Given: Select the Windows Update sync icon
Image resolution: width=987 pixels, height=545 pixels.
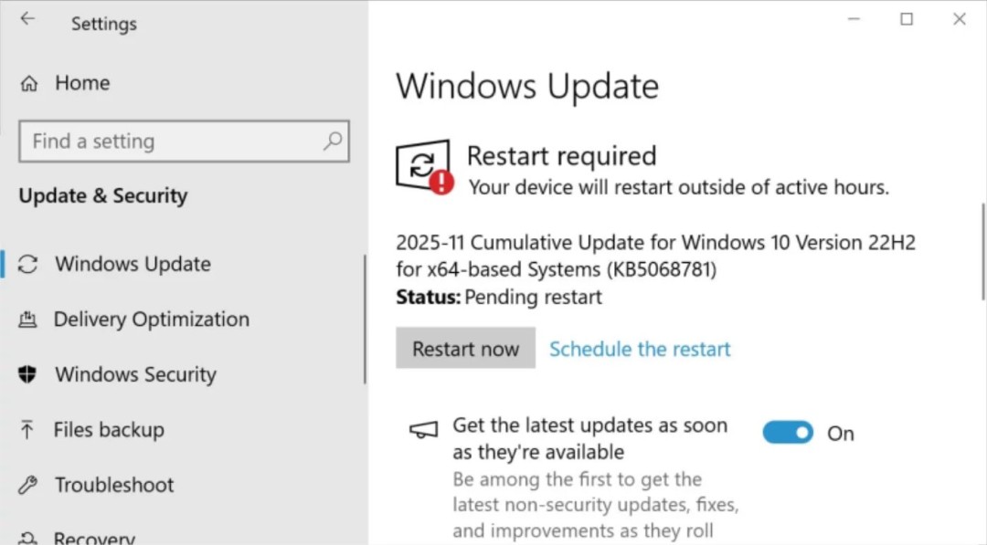Looking at the screenshot, I should 30,264.
